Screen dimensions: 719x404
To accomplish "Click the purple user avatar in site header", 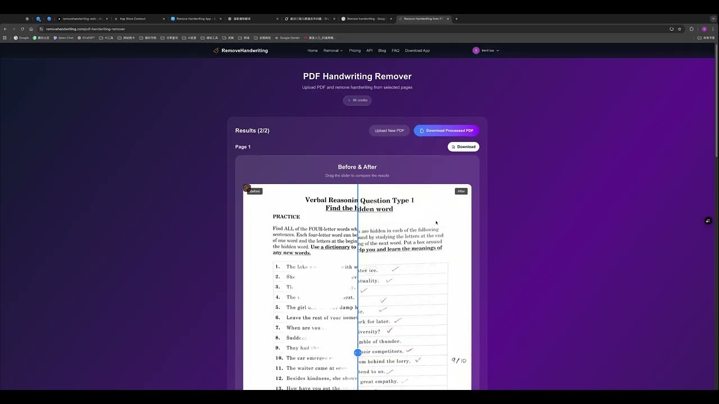I will (x=476, y=50).
